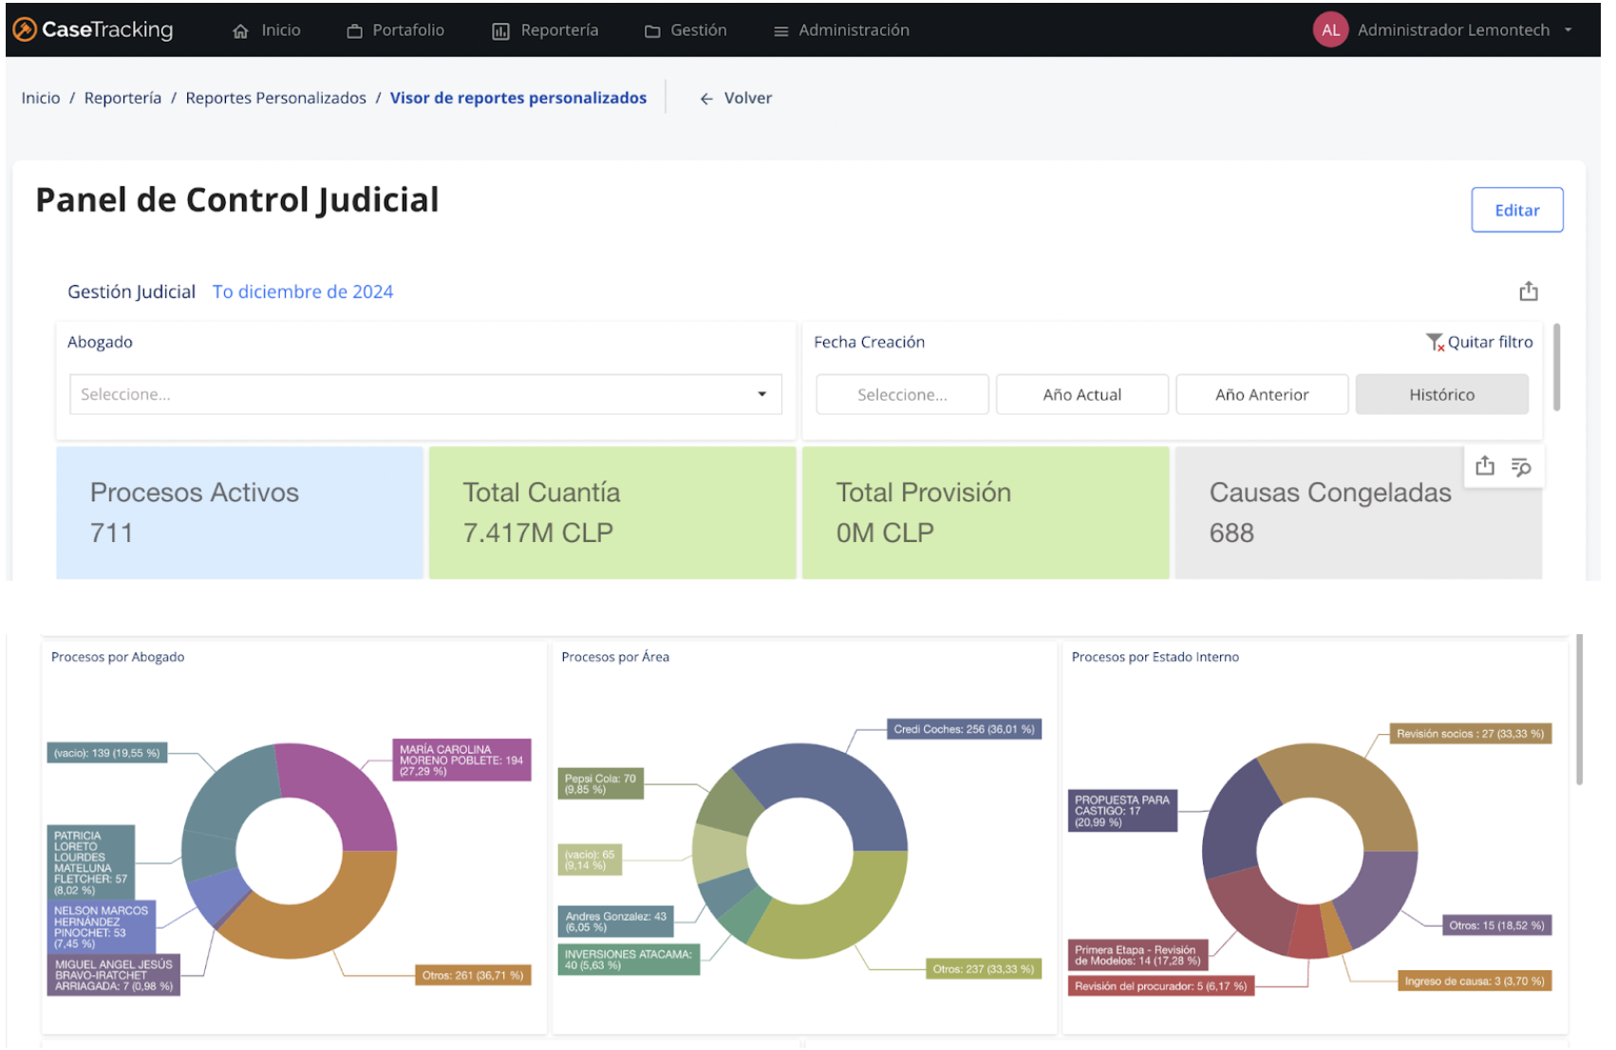The width and height of the screenshot is (1616, 1050).
Task: Click the filter details icon on Causas Congeladas
Action: click(x=1521, y=467)
